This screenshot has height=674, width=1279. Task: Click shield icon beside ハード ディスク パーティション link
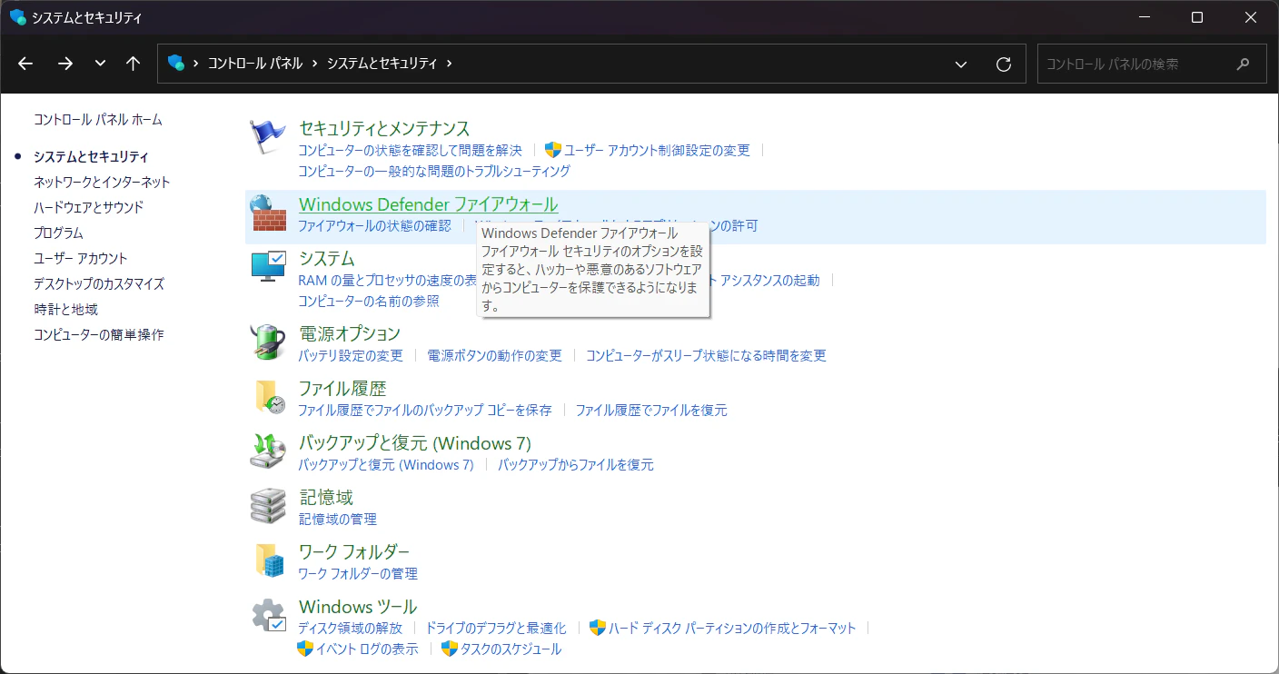[598, 628]
